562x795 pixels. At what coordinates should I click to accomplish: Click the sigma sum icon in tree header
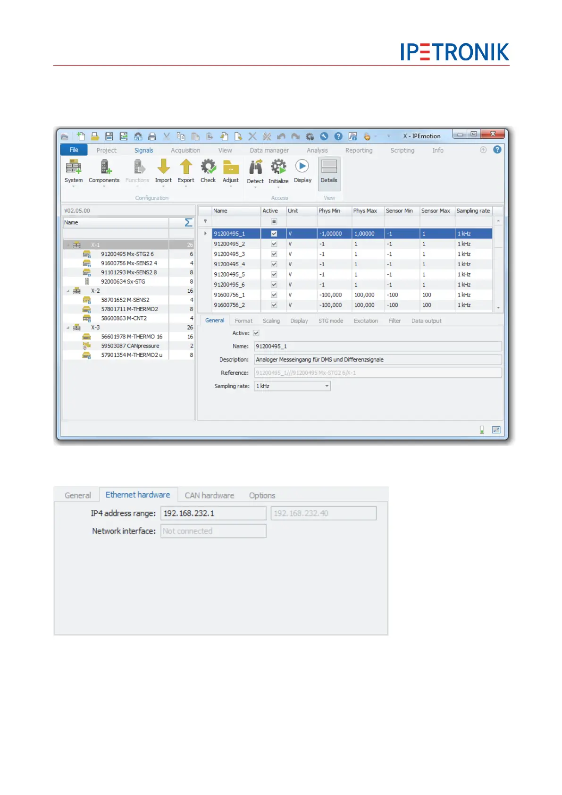[x=188, y=222]
